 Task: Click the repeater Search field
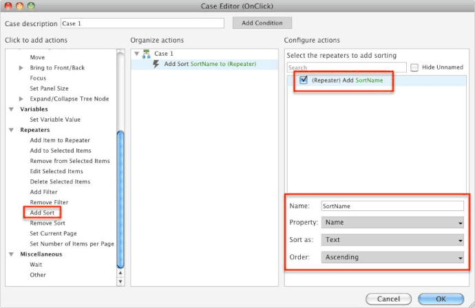click(x=346, y=67)
